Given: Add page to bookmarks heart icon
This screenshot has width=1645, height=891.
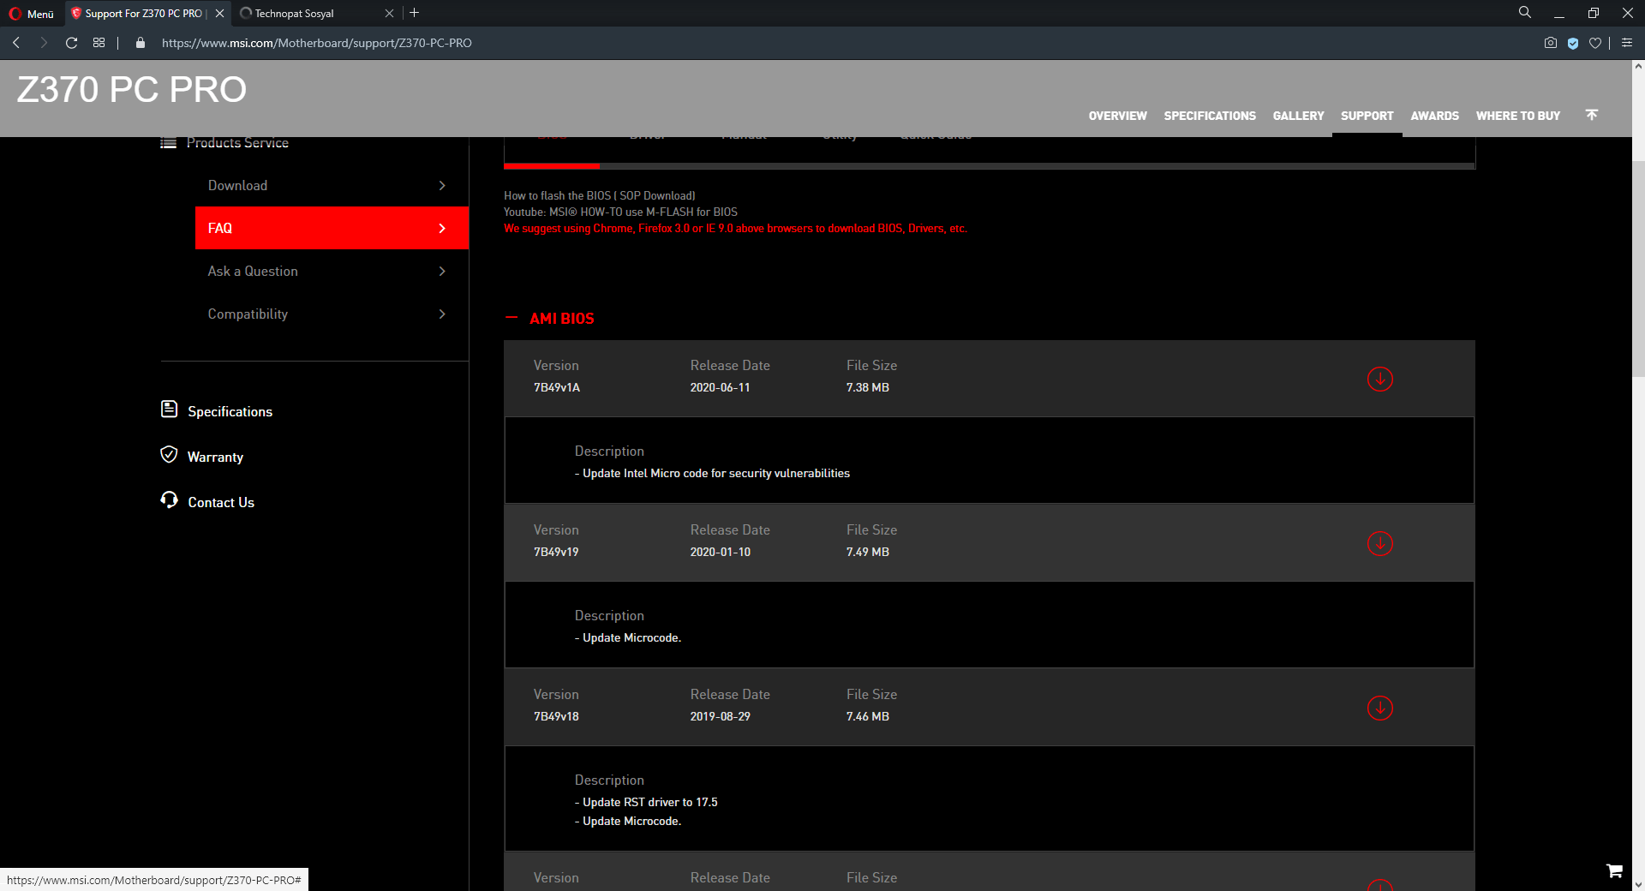Looking at the screenshot, I should pos(1595,43).
